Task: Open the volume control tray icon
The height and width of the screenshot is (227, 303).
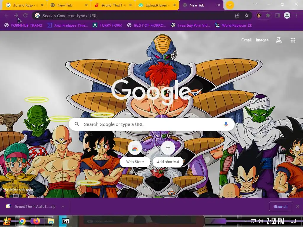Action: coord(260,221)
